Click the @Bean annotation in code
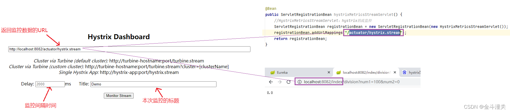510x112 pixels. pos(271,9)
